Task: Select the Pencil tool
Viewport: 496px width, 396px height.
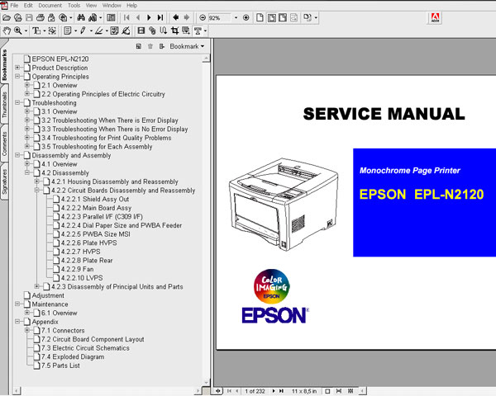Action: click(x=83, y=31)
